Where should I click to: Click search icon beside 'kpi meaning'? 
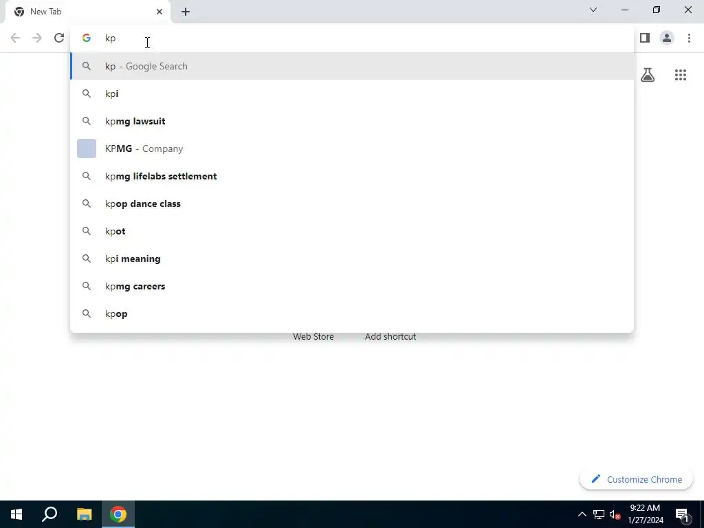coord(87,258)
